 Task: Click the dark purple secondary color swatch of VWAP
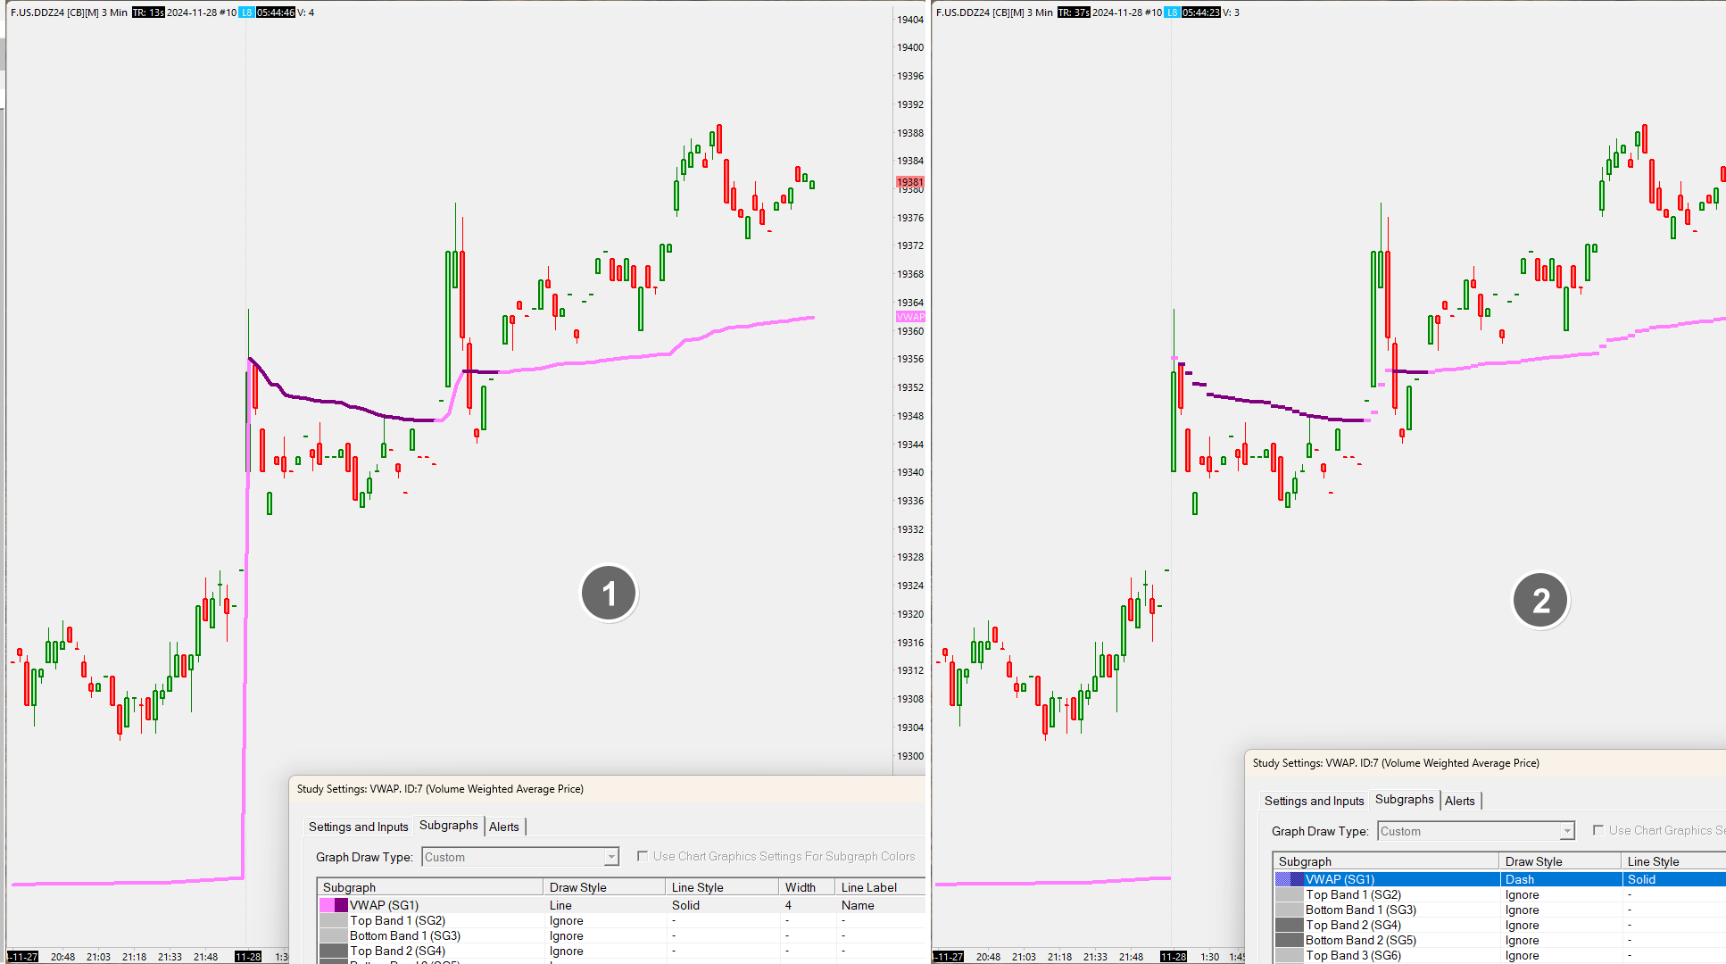(x=341, y=905)
